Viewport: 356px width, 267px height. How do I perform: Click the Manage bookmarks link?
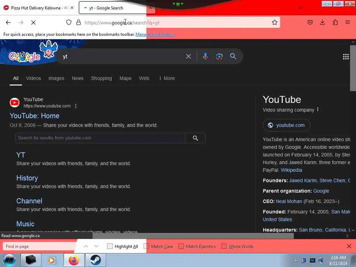155,34
